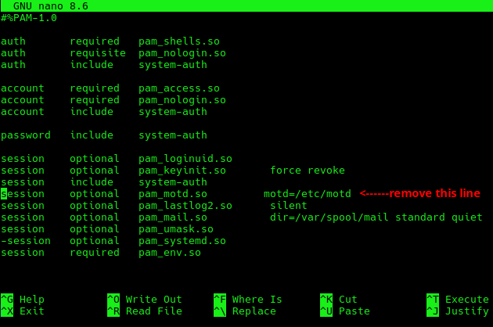
Task: Click the ^X Exit shortcut
Action: (23, 311)
